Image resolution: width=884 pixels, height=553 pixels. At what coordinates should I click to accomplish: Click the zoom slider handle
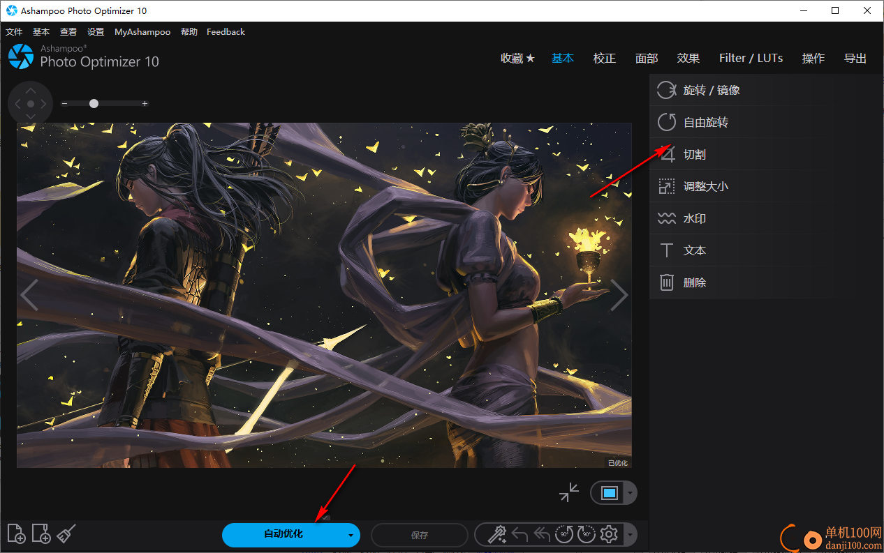94,103
